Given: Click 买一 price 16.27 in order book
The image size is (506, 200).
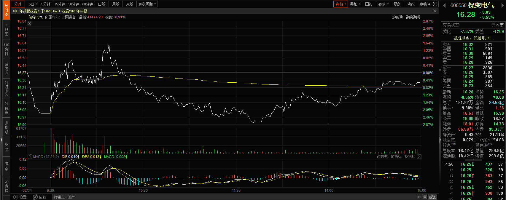Looking at the screenshot, I should [x=468, y=68].
